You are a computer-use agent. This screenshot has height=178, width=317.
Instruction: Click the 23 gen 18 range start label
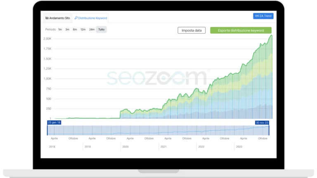click(x=54, y=122)
